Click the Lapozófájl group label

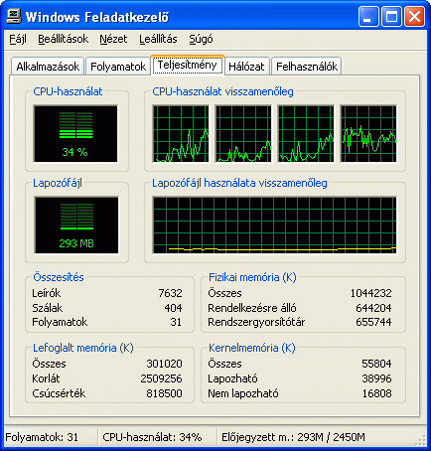[x=58, y=183]
